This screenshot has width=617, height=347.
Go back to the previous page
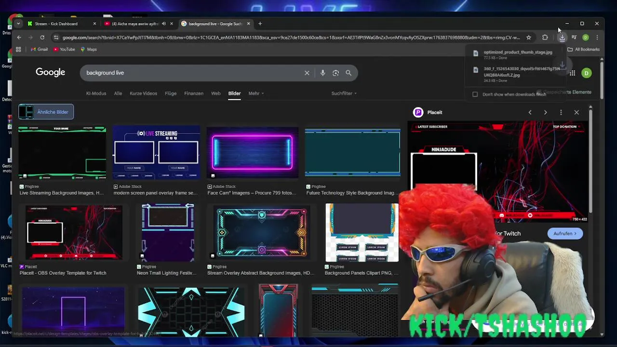point(19,37)
